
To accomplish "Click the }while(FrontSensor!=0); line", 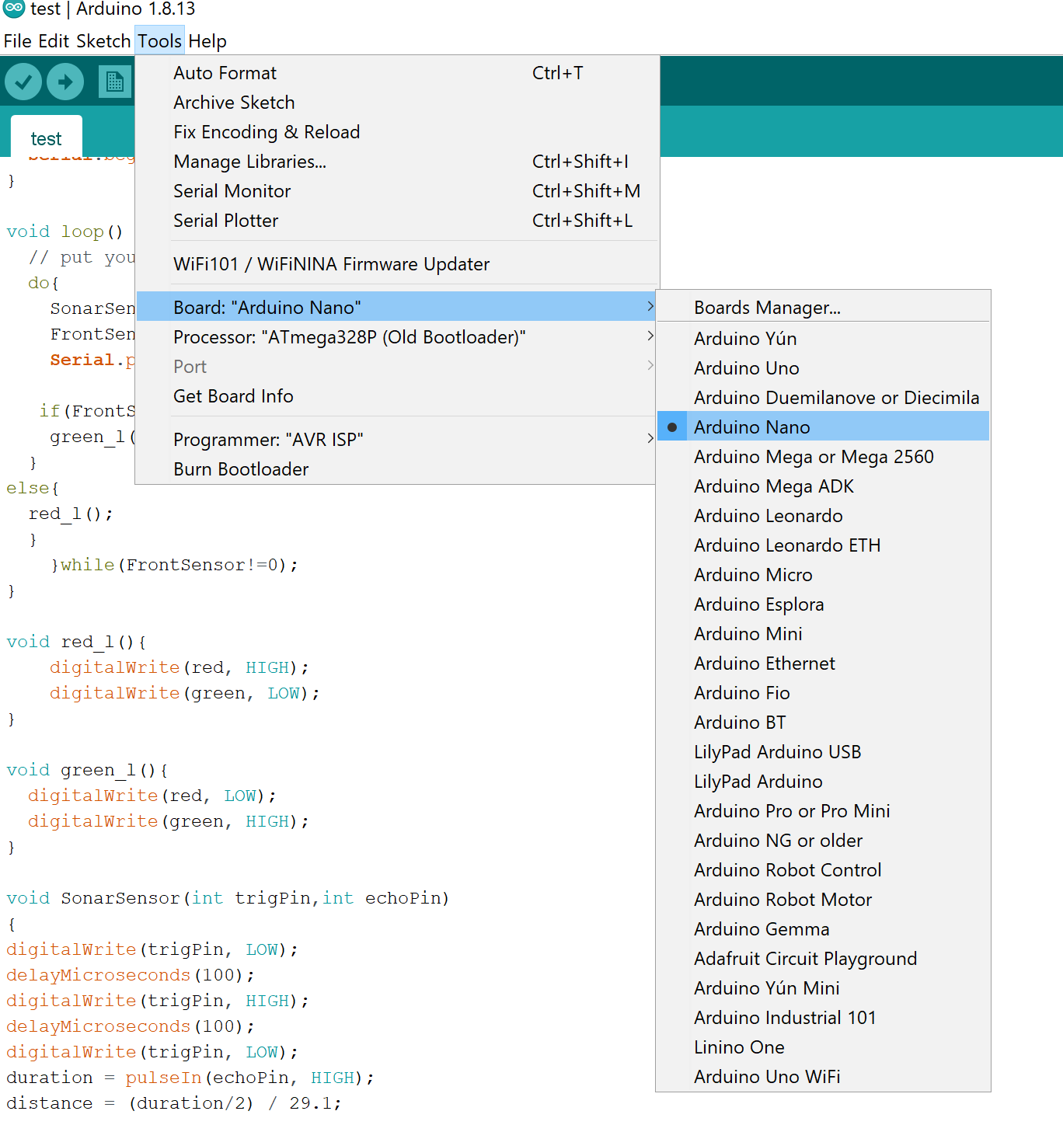I will point(174,565).
